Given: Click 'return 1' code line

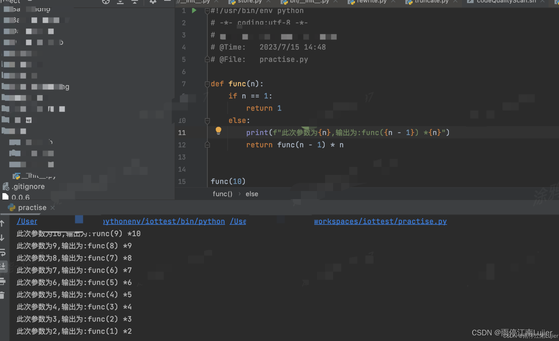Looking at the screenshot, I should (264, 108).
